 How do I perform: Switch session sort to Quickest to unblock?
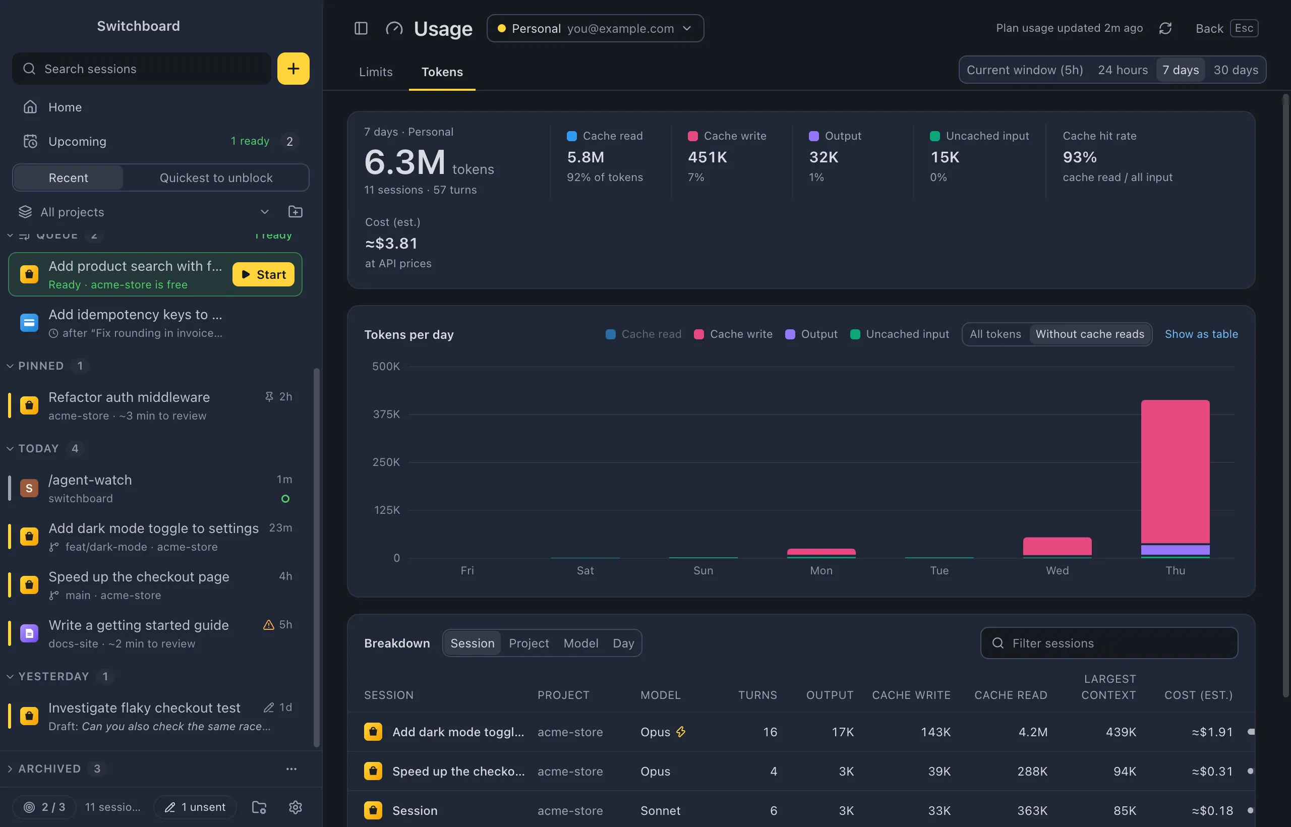[216, 178]
